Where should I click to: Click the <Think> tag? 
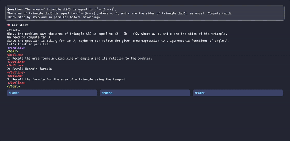tap(13, 30)
